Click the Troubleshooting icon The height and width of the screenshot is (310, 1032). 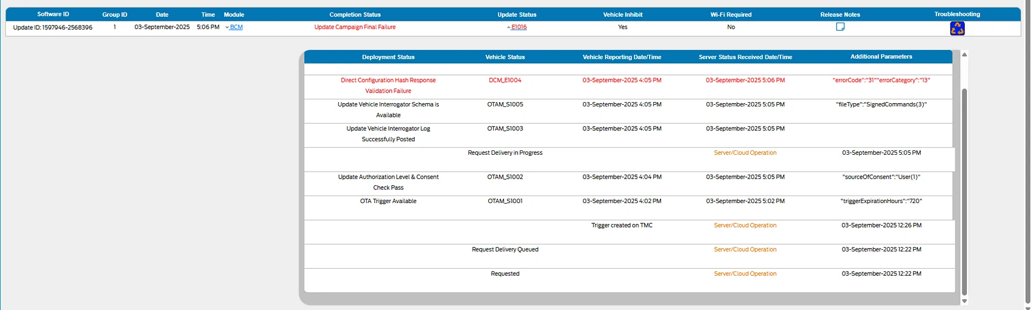coord(957,28)
